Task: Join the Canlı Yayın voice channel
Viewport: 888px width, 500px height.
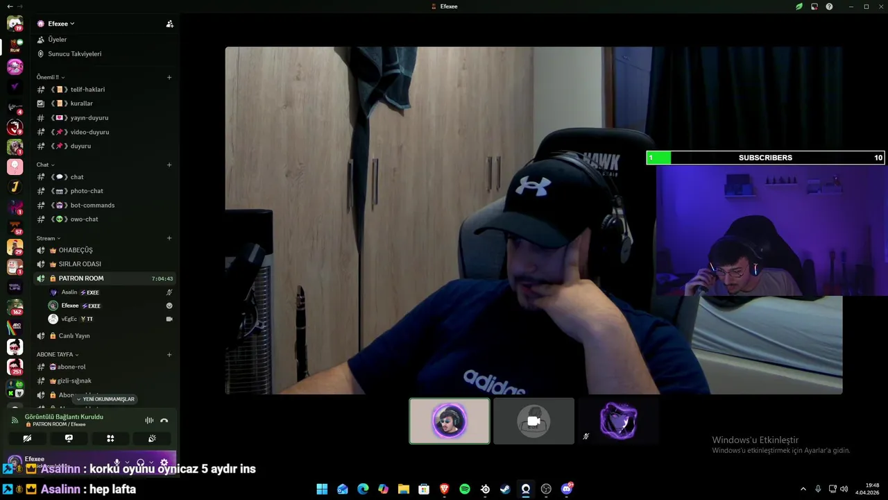Action: tap(104, 335)
